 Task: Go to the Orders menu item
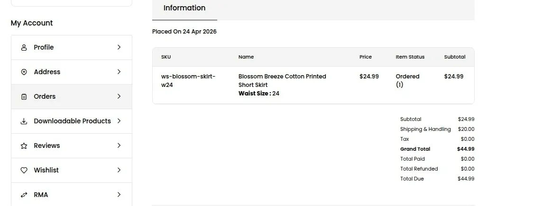[45, 96]
